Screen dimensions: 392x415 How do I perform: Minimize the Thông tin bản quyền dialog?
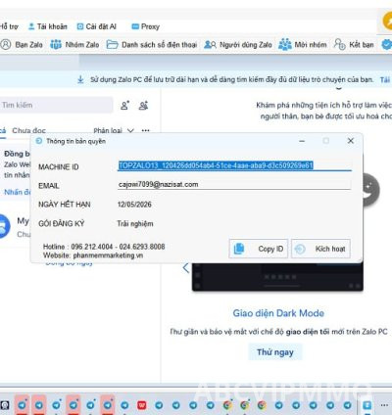pyautogui.click(x=302, y=141)
